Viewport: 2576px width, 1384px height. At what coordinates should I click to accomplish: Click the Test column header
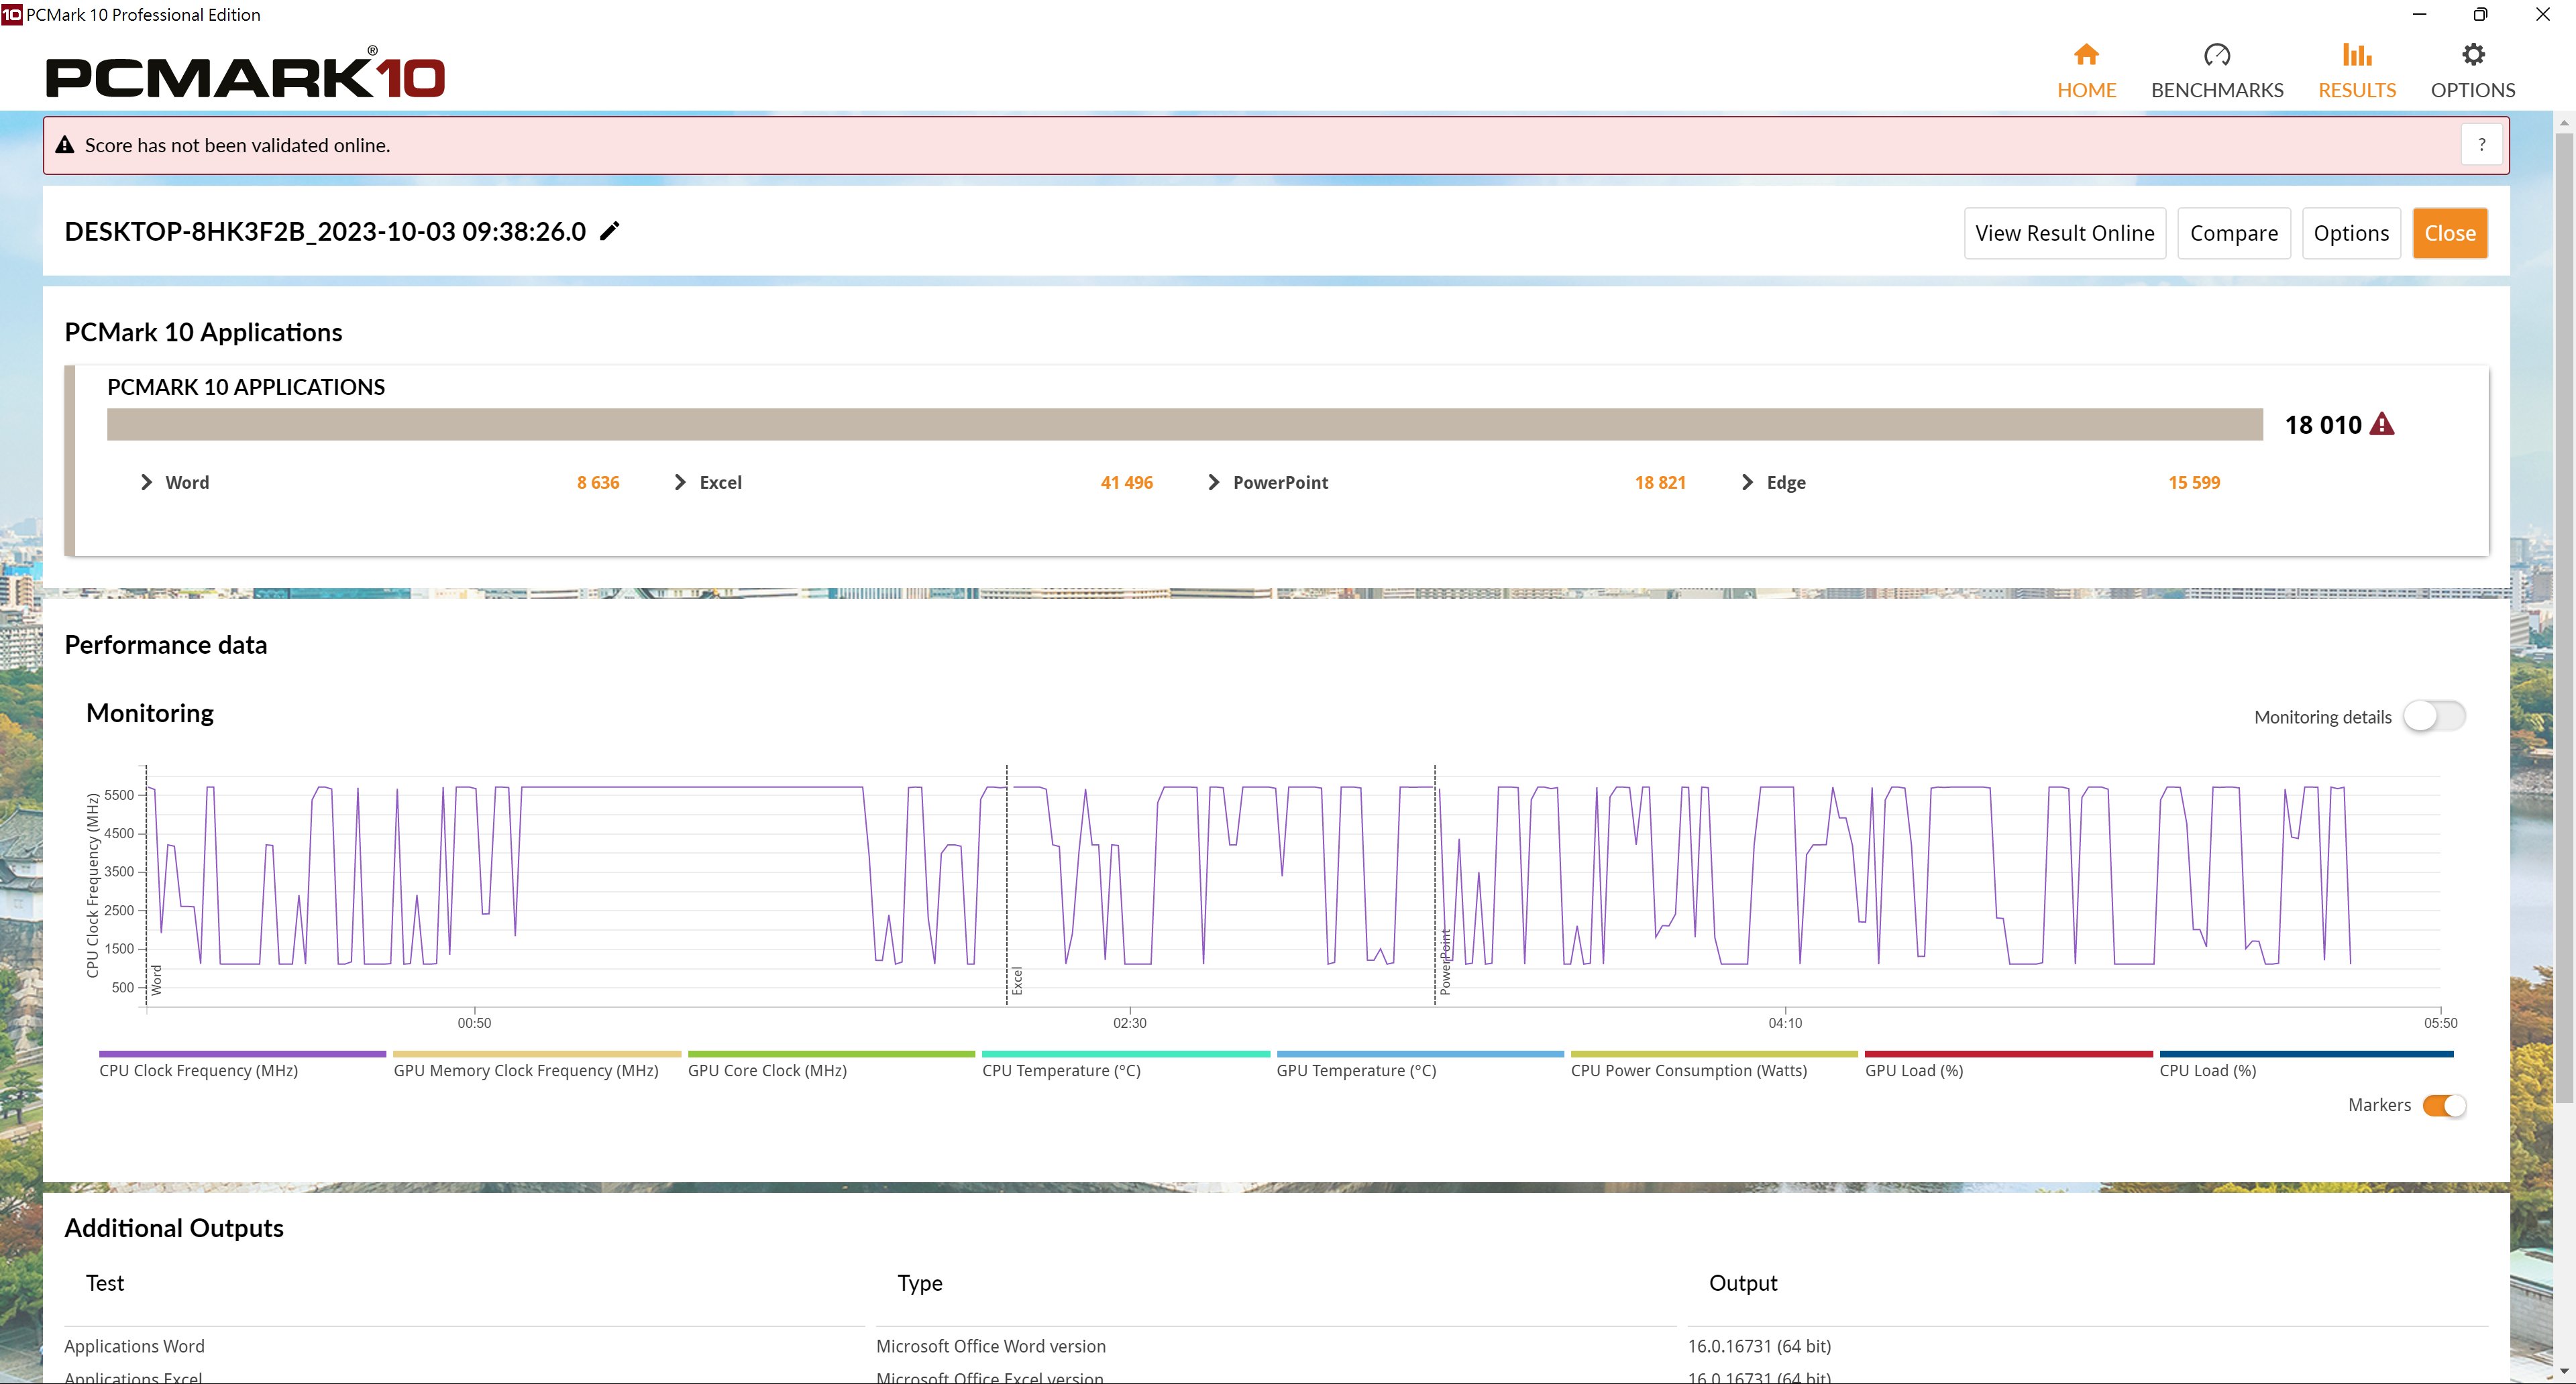(105, 1283)
